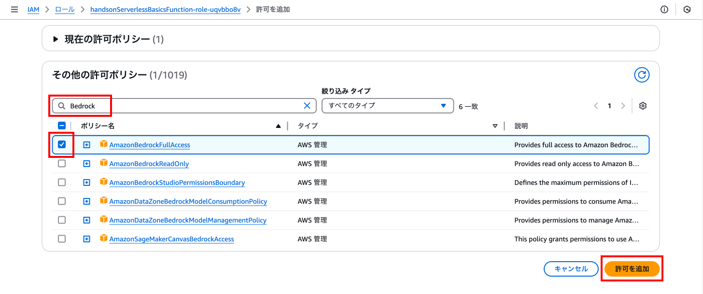This screenshot has width=703, height=294.
Task: Click キャンセル button
Action: click(x=571, y=269)
